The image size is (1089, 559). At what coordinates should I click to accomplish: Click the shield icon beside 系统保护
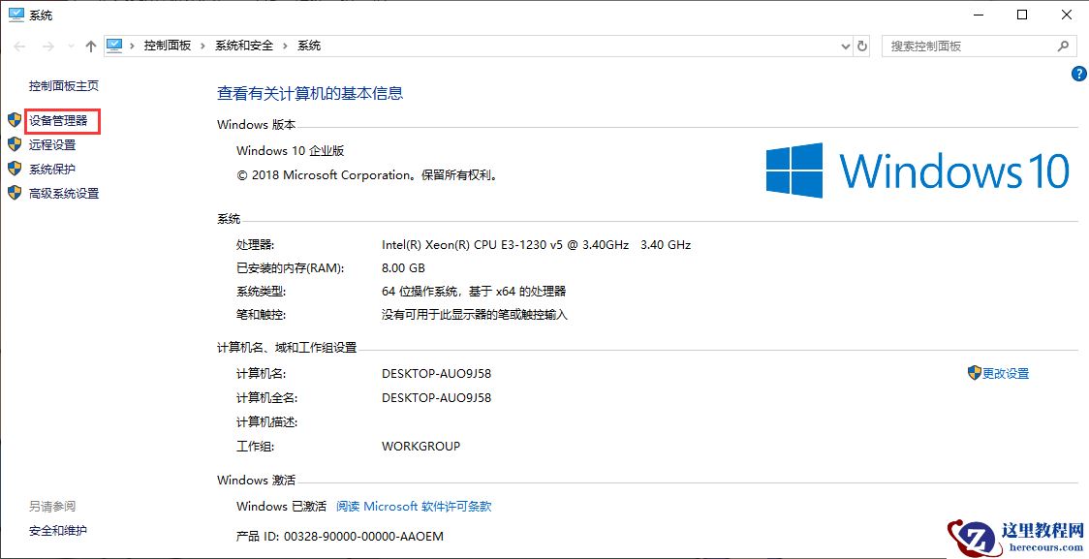[x=14, y=169]
